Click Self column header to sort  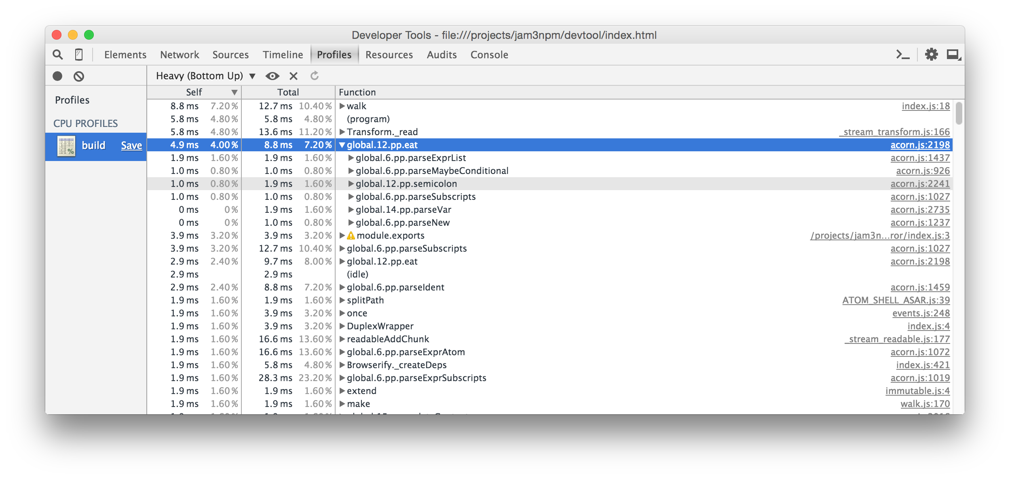tap(193, 92)
